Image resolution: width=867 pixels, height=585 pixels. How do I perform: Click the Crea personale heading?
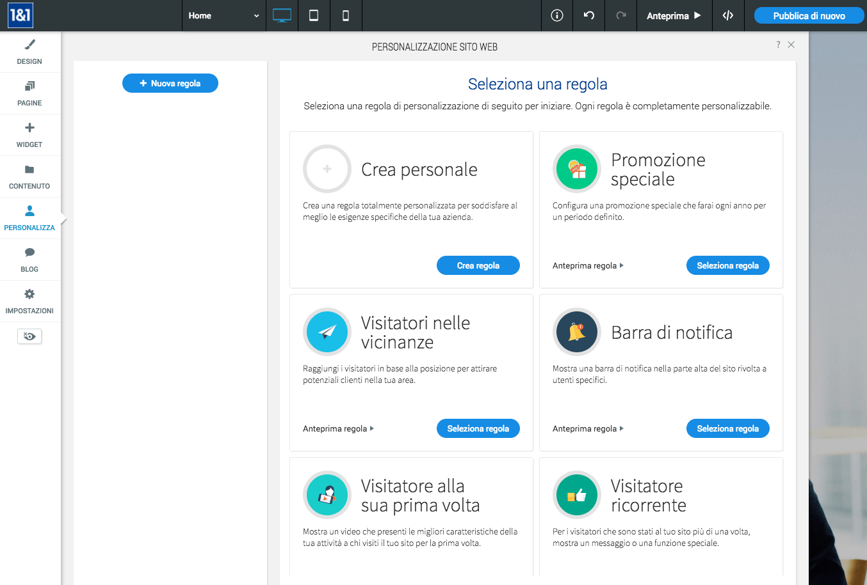point(419,169)
